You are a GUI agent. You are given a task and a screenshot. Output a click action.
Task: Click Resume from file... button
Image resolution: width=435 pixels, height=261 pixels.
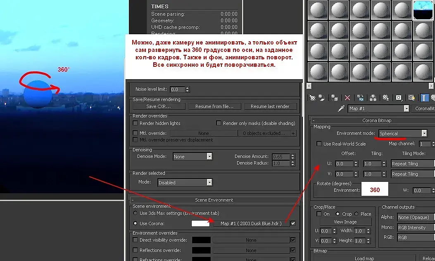pyautogui.click(x=214, y=106)
